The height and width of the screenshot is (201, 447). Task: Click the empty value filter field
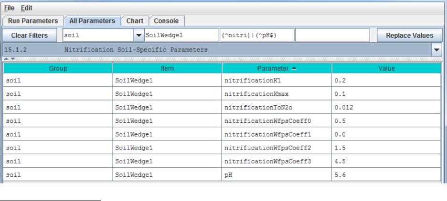(332, 35)
